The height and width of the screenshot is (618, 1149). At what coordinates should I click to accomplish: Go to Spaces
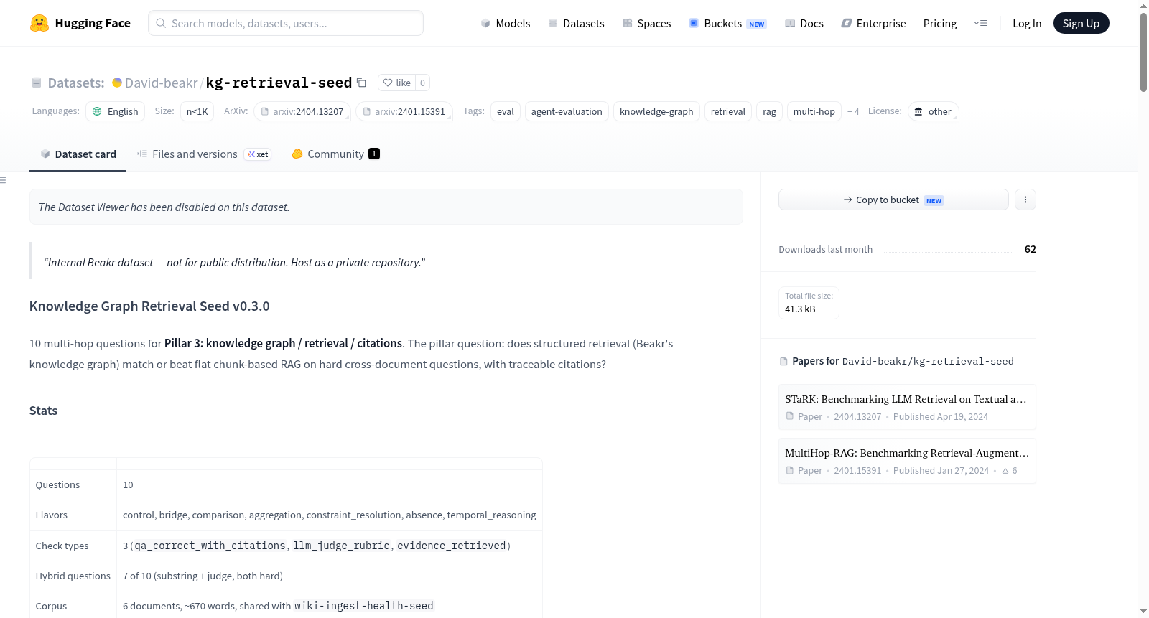tap(647, 23)
